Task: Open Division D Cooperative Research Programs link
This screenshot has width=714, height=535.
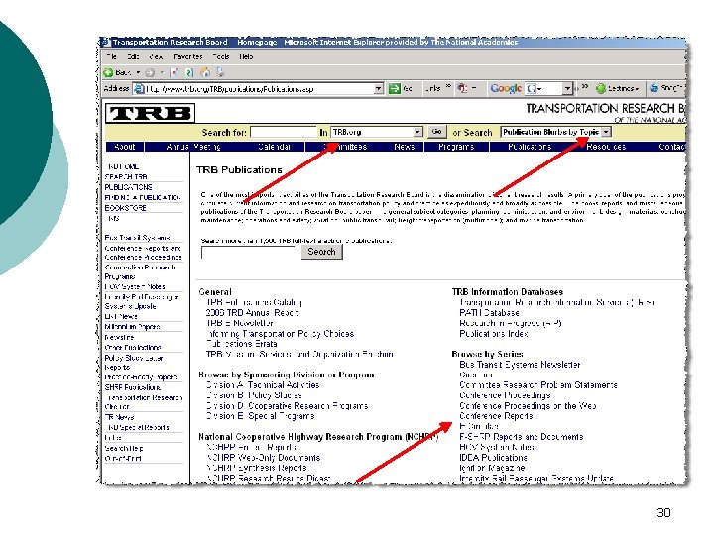Action: tap(287, 406)
